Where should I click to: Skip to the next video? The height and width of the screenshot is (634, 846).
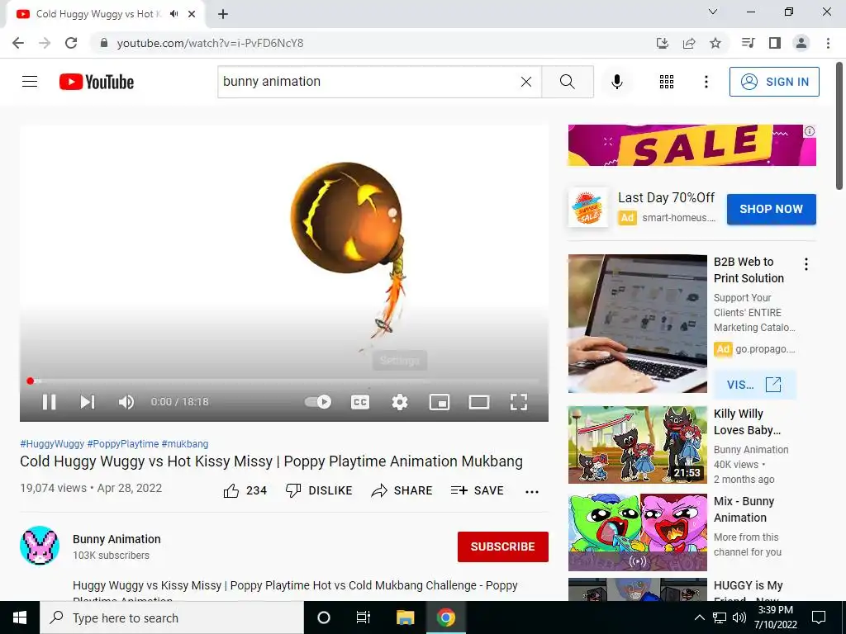(x=88, y=402)
